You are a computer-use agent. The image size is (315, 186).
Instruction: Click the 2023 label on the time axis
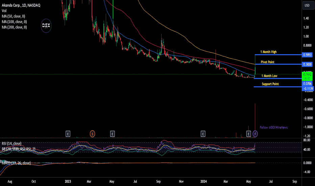(x=68, y=181)
